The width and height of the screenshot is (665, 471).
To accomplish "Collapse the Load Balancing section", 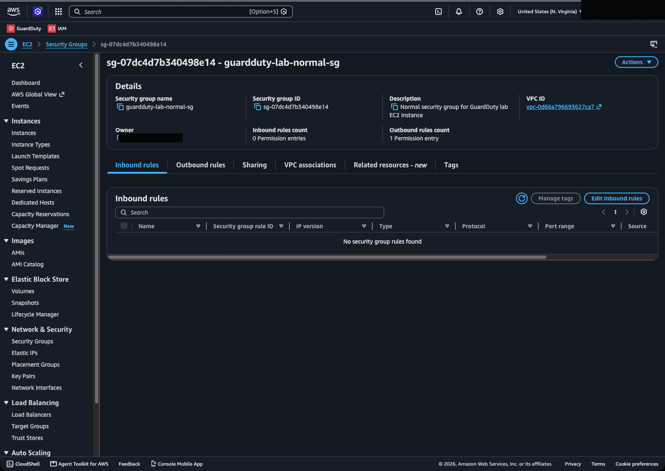I will coord(6,402).
